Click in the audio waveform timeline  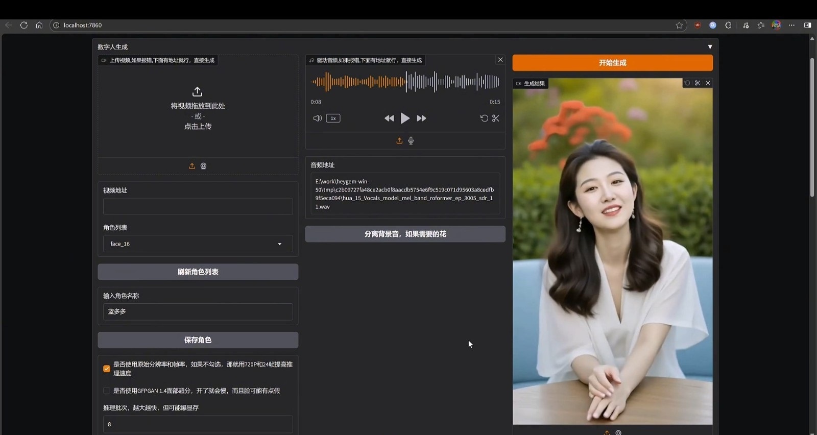click(405, 82)
